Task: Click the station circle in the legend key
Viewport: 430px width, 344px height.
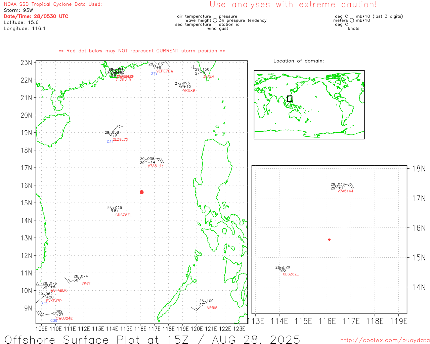Action: (x=215, y=20)
